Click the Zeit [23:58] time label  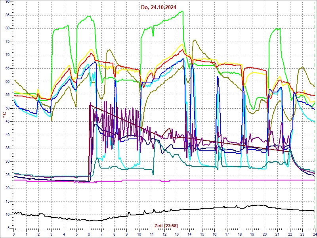[166, 225]
